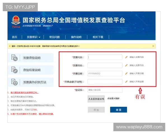Click the 发票真伪识别方法 shield icon

pos(14,82)
